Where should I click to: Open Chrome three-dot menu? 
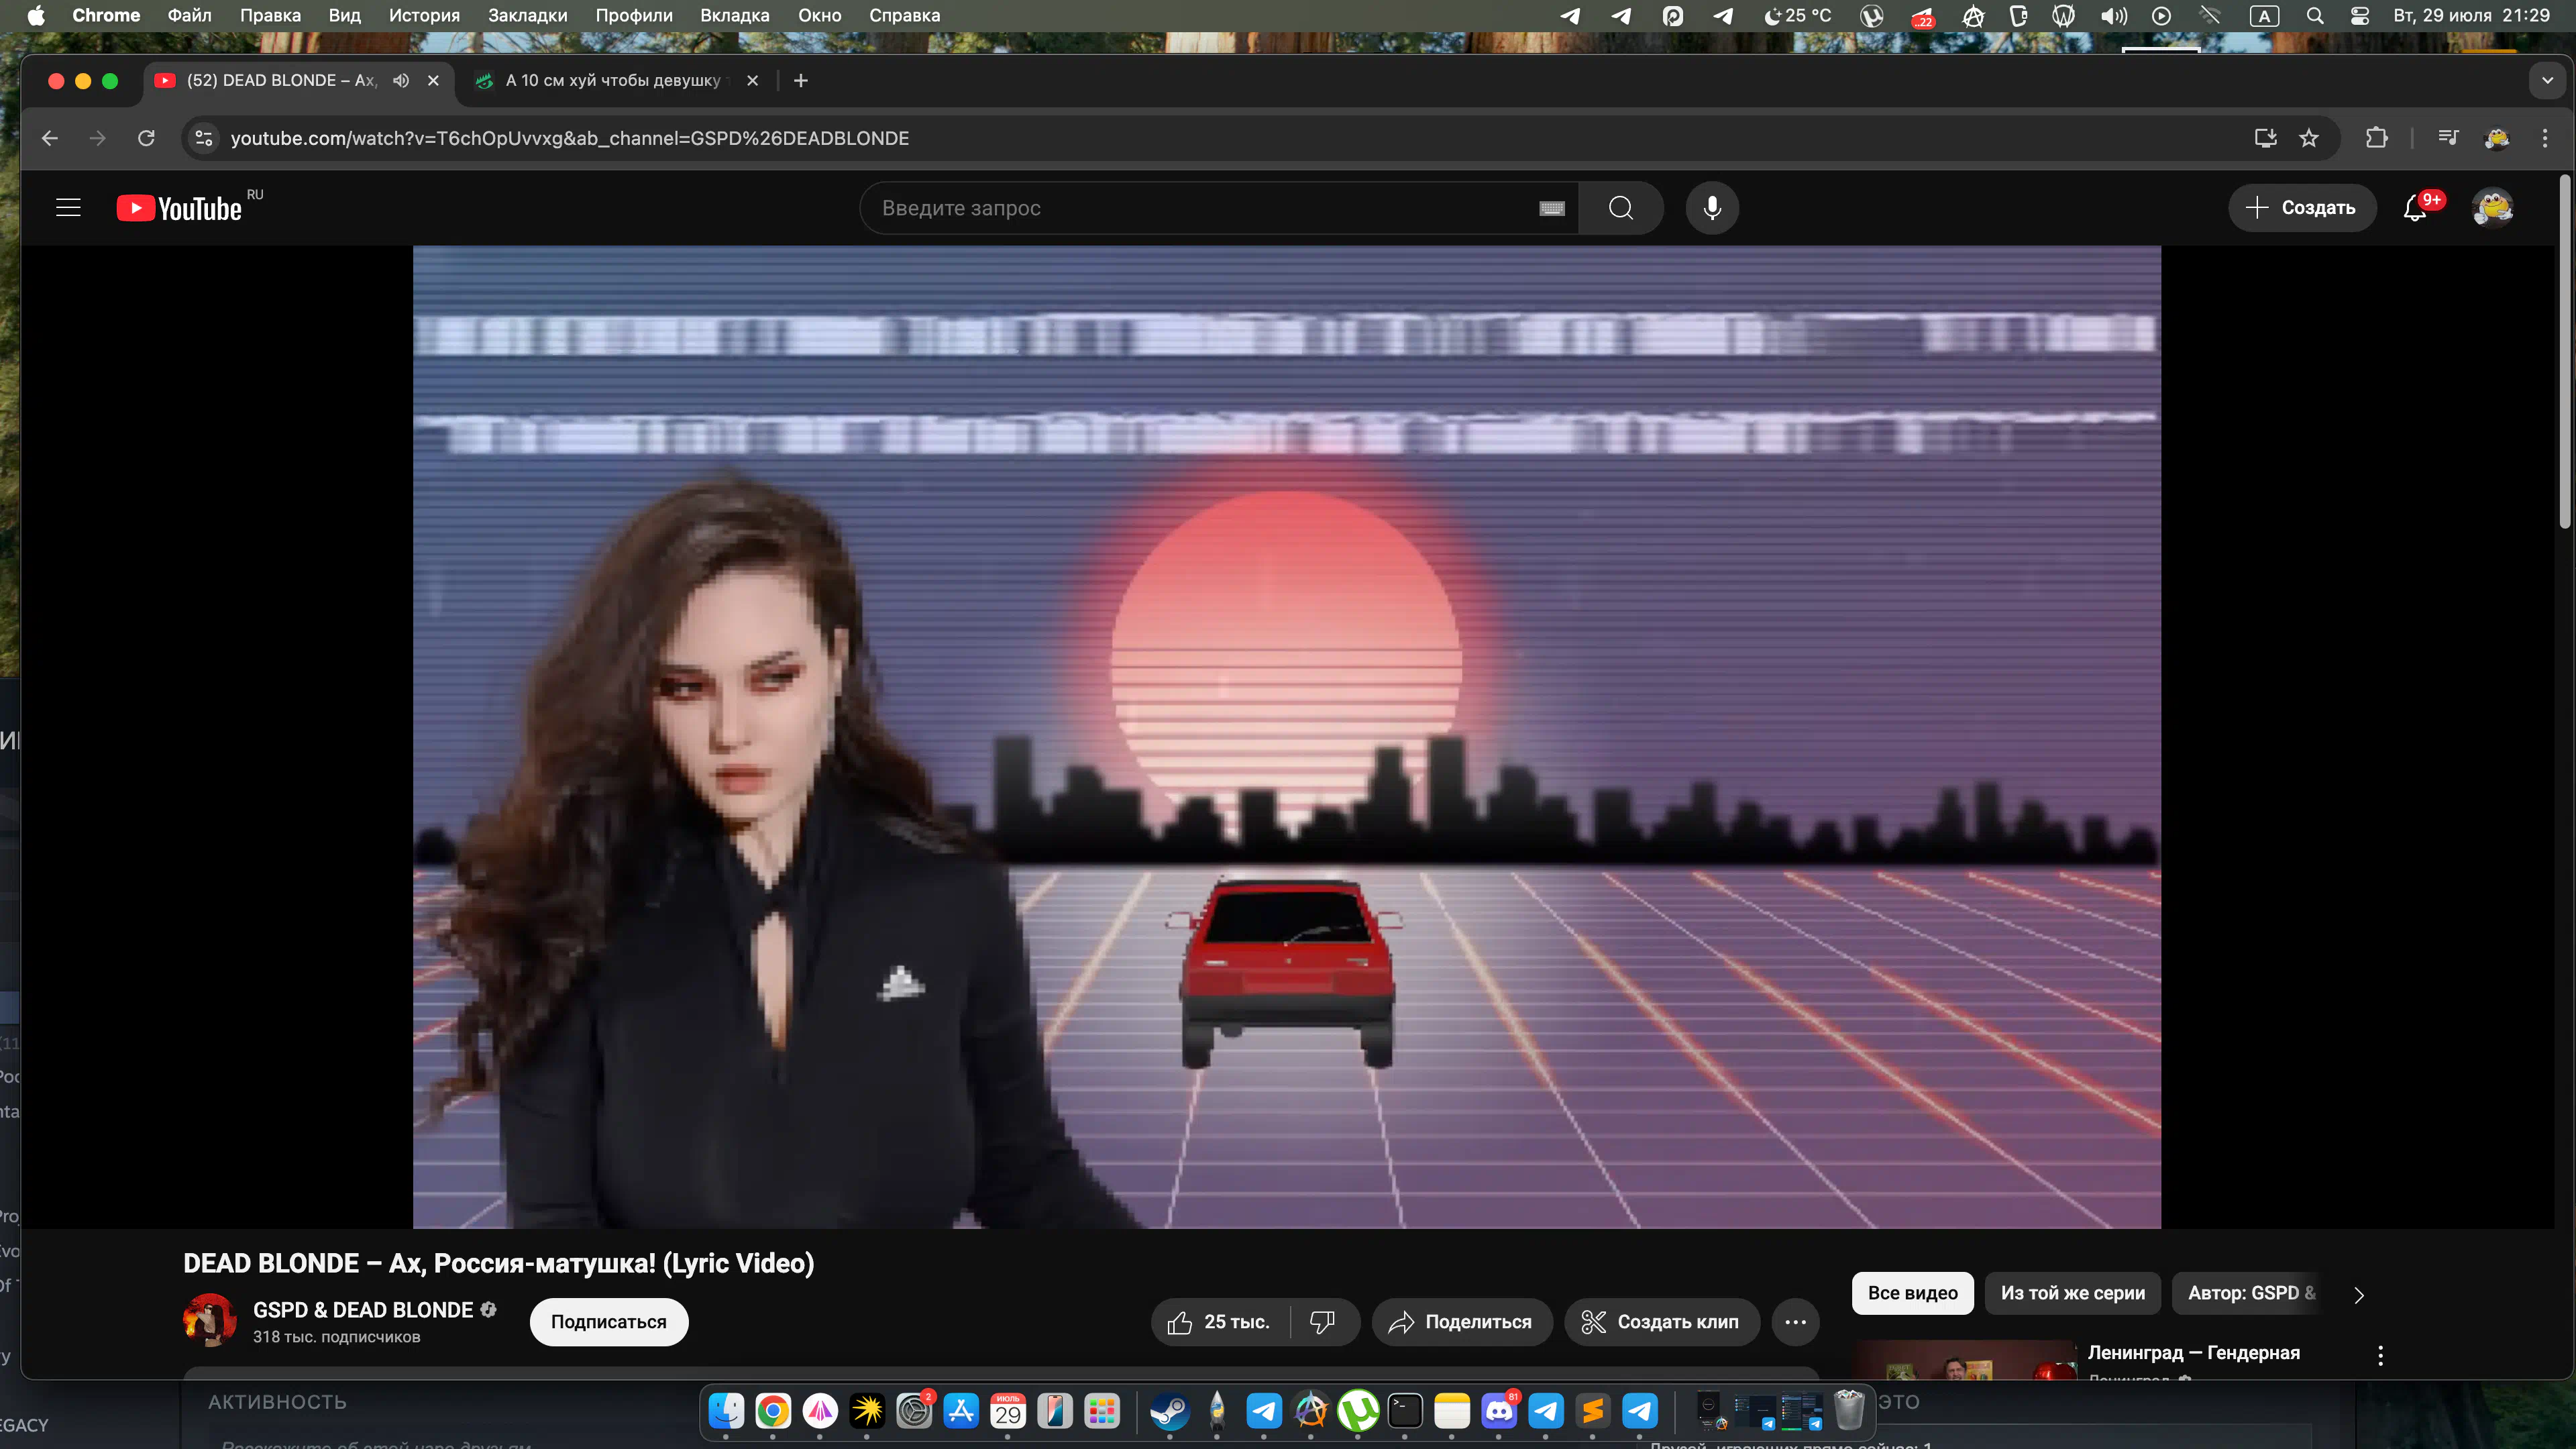click(2545, 138)
